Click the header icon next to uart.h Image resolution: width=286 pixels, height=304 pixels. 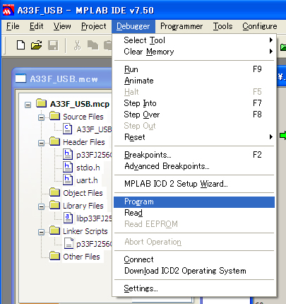point(68,180)
